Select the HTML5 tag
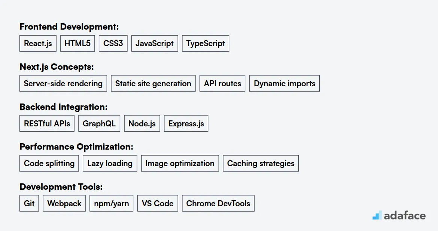The height and width of the screenshot is (231, 438). [x=77, y=43]
